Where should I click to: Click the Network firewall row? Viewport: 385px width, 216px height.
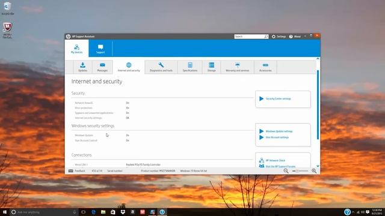pos(102,103)
